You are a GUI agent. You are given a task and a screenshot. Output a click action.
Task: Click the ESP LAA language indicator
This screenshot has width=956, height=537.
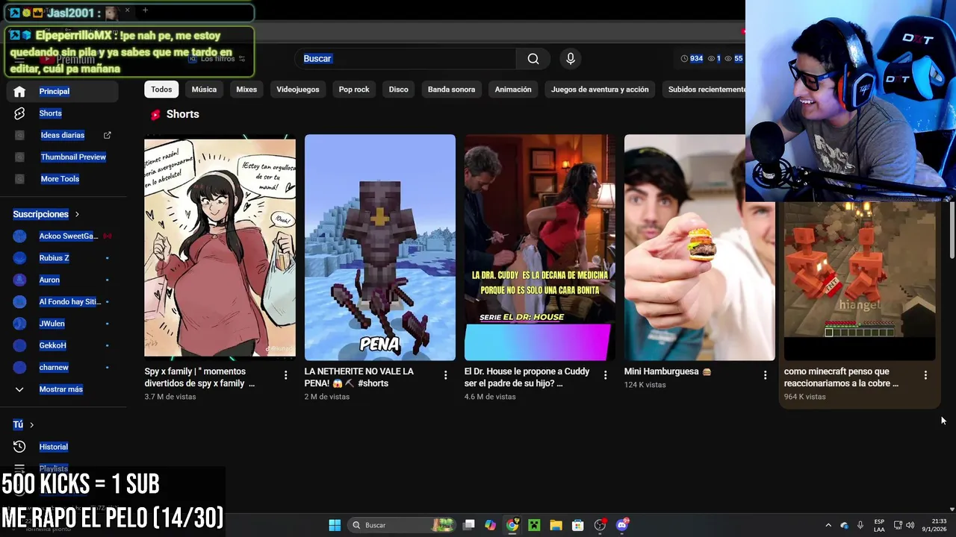(879, 525)
